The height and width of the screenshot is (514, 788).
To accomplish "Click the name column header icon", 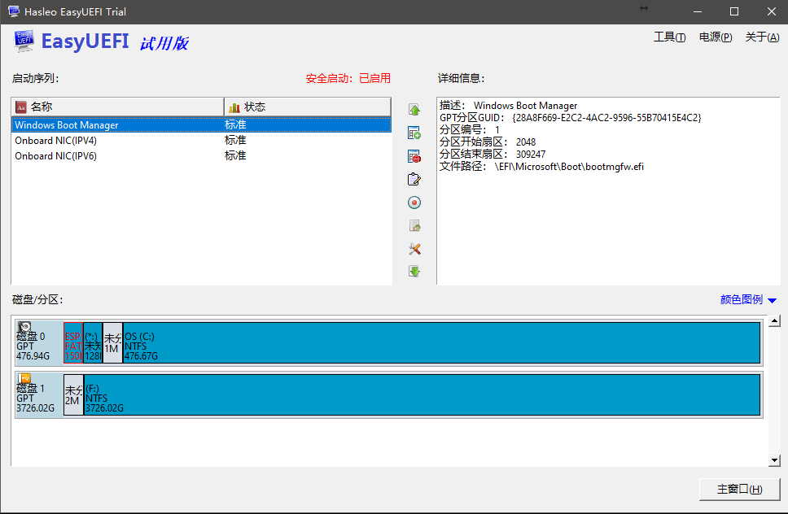I will pos(21,107).
